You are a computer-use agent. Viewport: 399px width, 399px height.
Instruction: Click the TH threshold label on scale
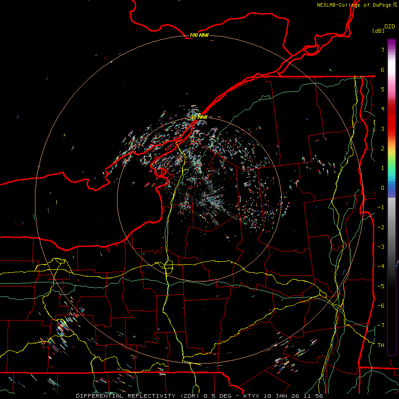pos(381,345)
